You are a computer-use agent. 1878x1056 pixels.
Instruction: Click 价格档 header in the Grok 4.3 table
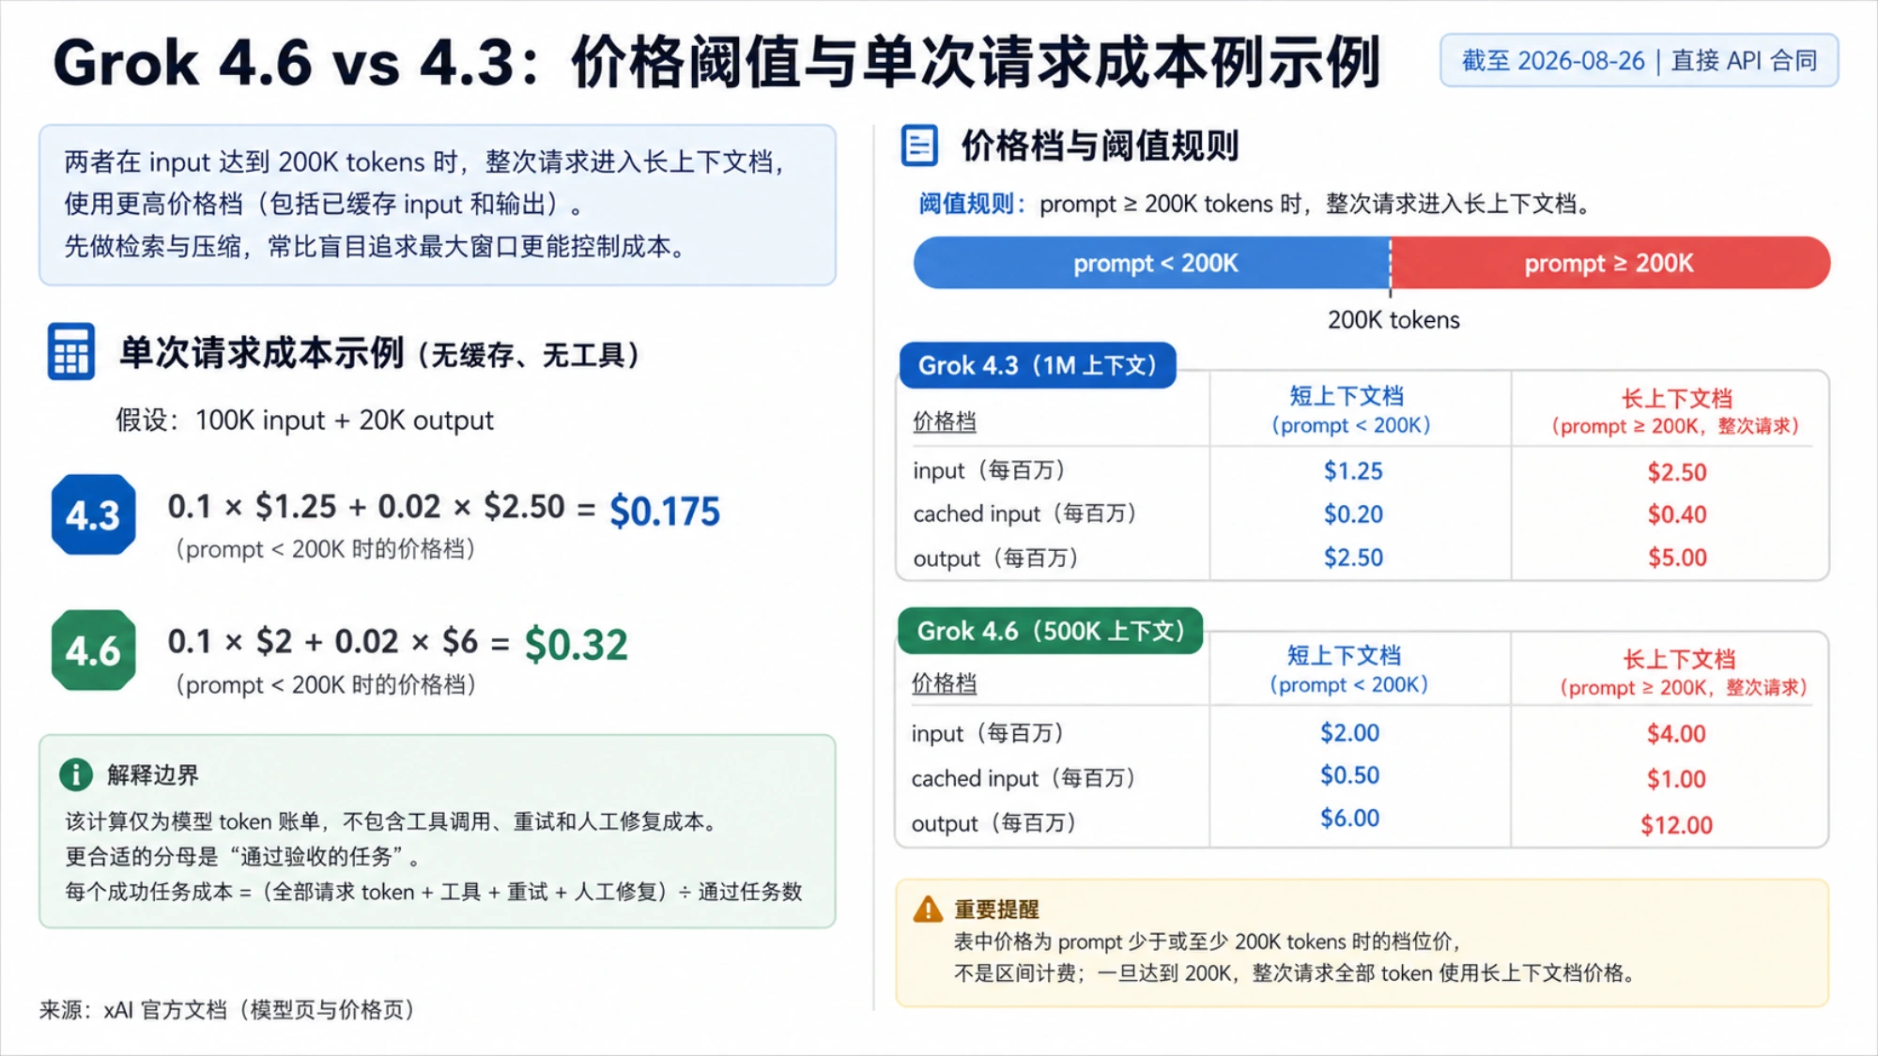pos(945,421)
